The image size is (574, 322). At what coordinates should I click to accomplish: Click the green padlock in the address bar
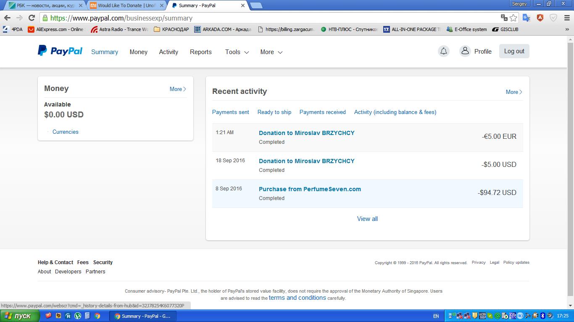click(x=45, y=18)
